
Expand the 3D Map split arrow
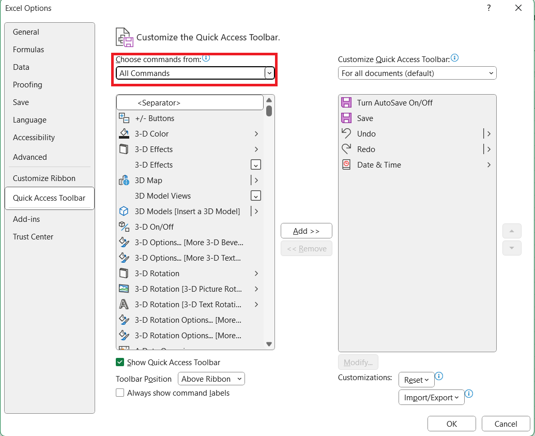(x=256, y=180)
